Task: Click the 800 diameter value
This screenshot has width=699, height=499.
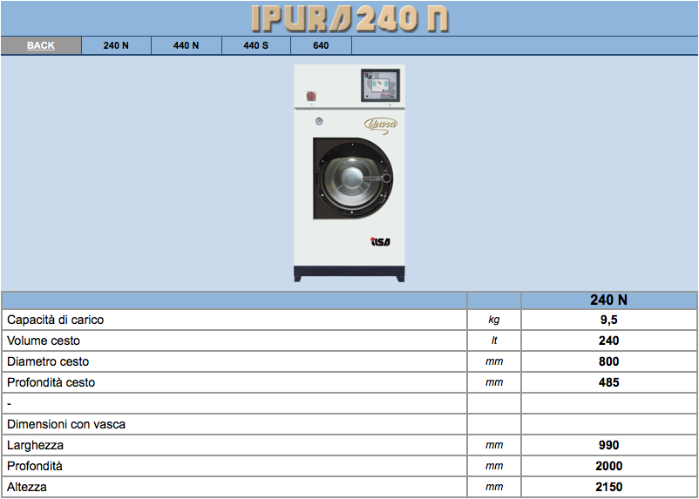Action: coord(608,361)
